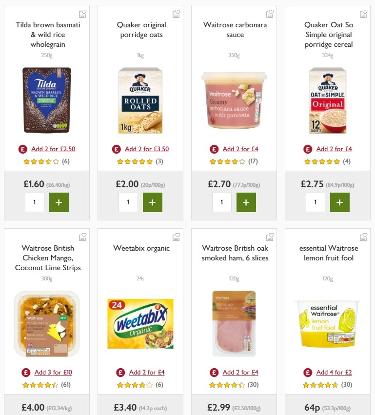Viewport: 375px width, 415px height.
Task: Save the carbonara sauce to your list
Action: point(270,14)
